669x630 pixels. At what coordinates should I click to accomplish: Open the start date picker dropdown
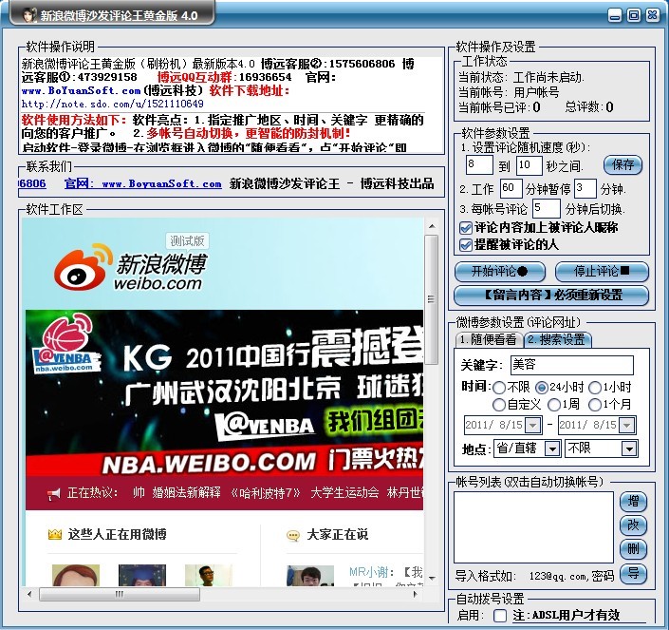pyautogui.click(x=533, y=426)
